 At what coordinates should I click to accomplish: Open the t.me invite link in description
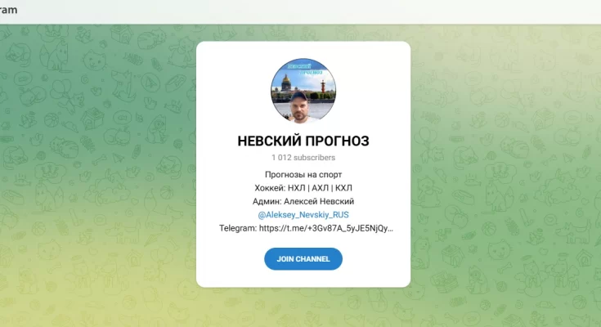coord(326,228)
